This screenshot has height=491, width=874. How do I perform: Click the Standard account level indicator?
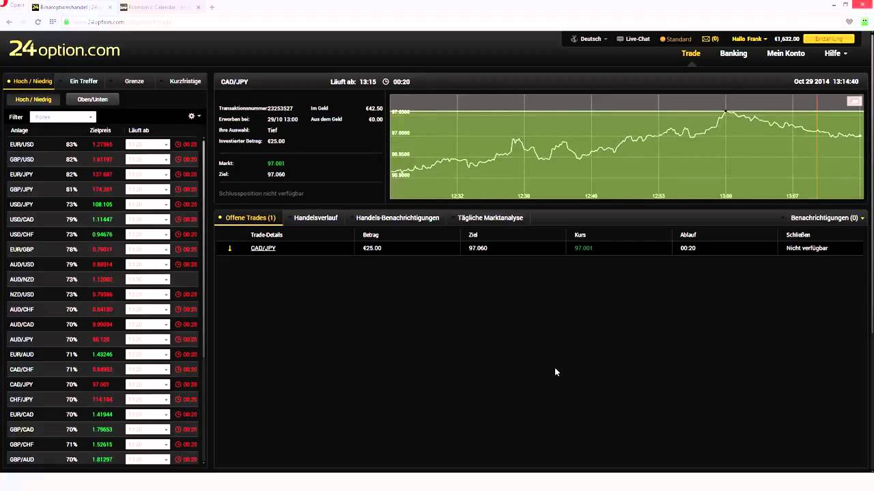[x=676, y=39]
